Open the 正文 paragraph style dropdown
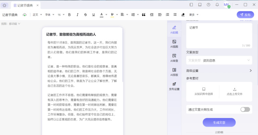This screenshot has width=258, height=135. [x=37, y=15]
